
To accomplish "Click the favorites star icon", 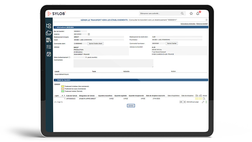I will point(191,13).
